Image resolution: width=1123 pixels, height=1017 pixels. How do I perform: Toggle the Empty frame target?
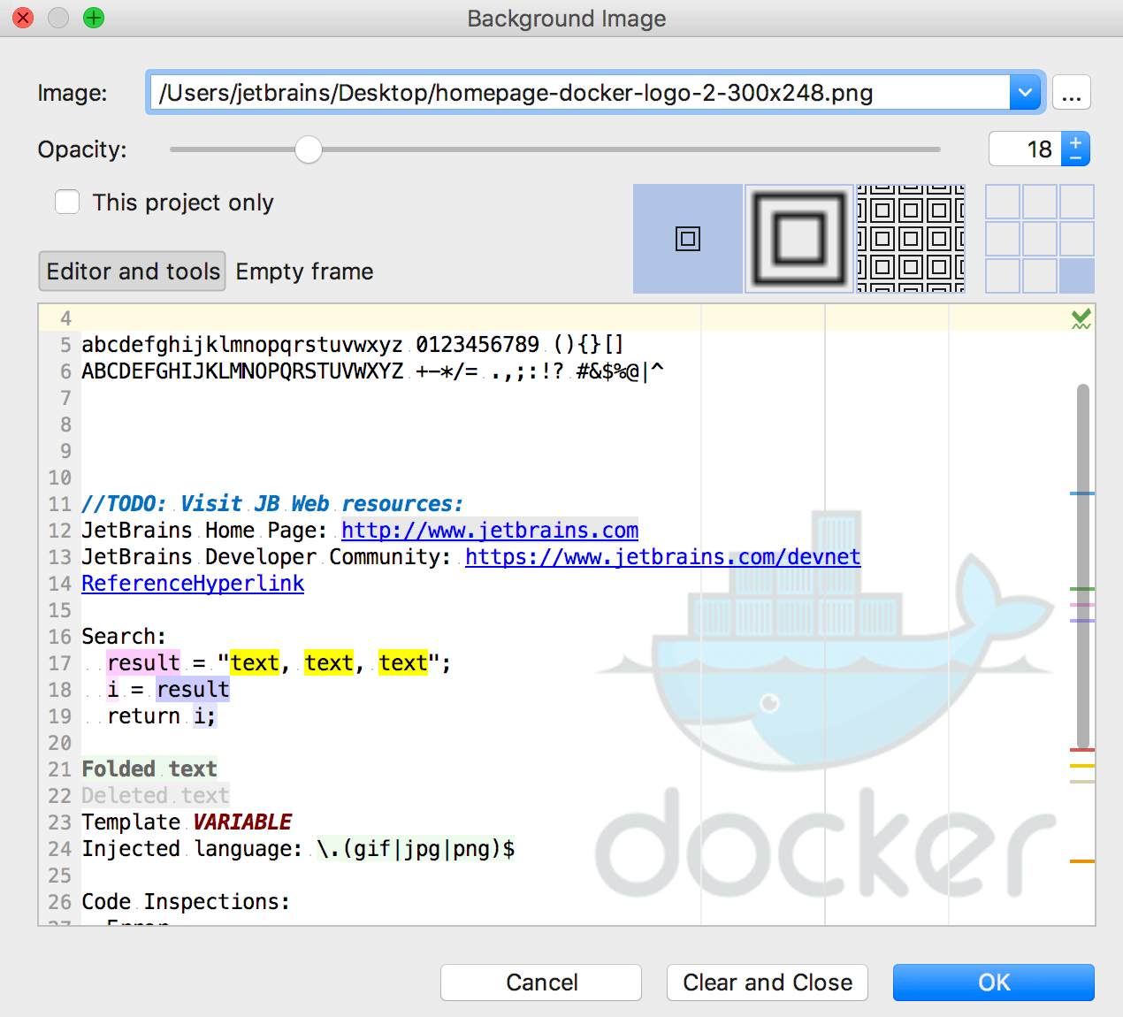[x=304, y=271]
